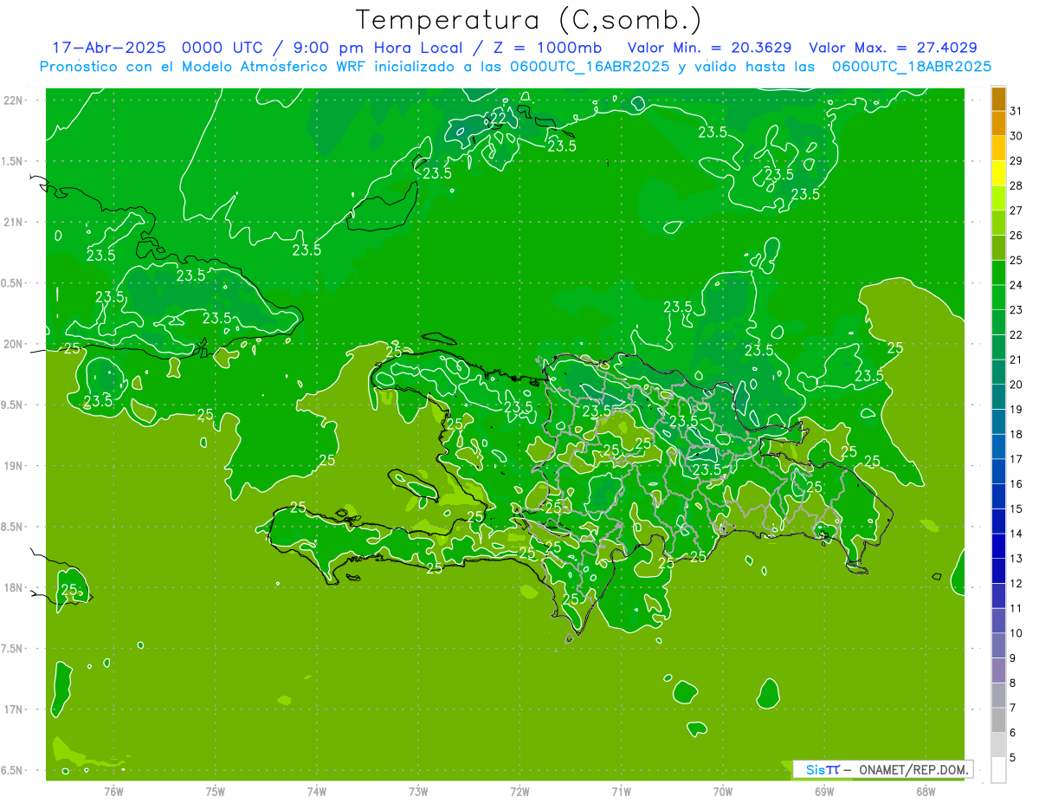Click the 73W longitude axis label
1039x803 pixels.
coord(418,792)
